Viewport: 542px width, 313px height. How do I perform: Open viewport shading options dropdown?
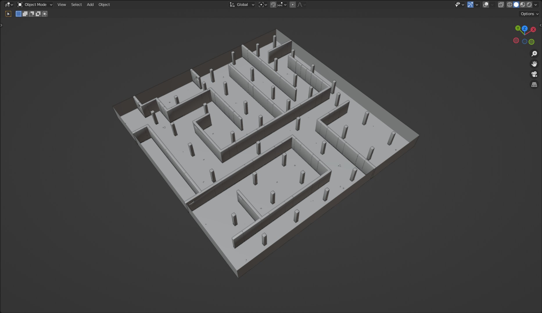tap(536, 5)
